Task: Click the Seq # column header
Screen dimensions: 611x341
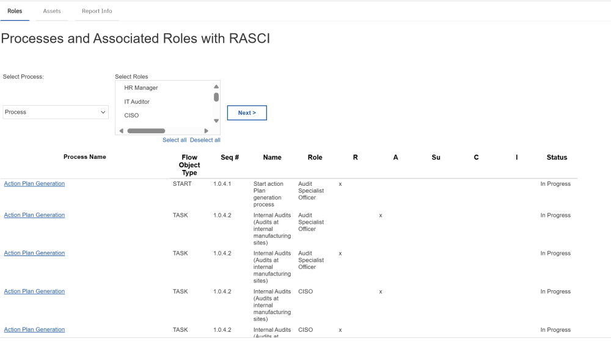Action: pos(230,158)
